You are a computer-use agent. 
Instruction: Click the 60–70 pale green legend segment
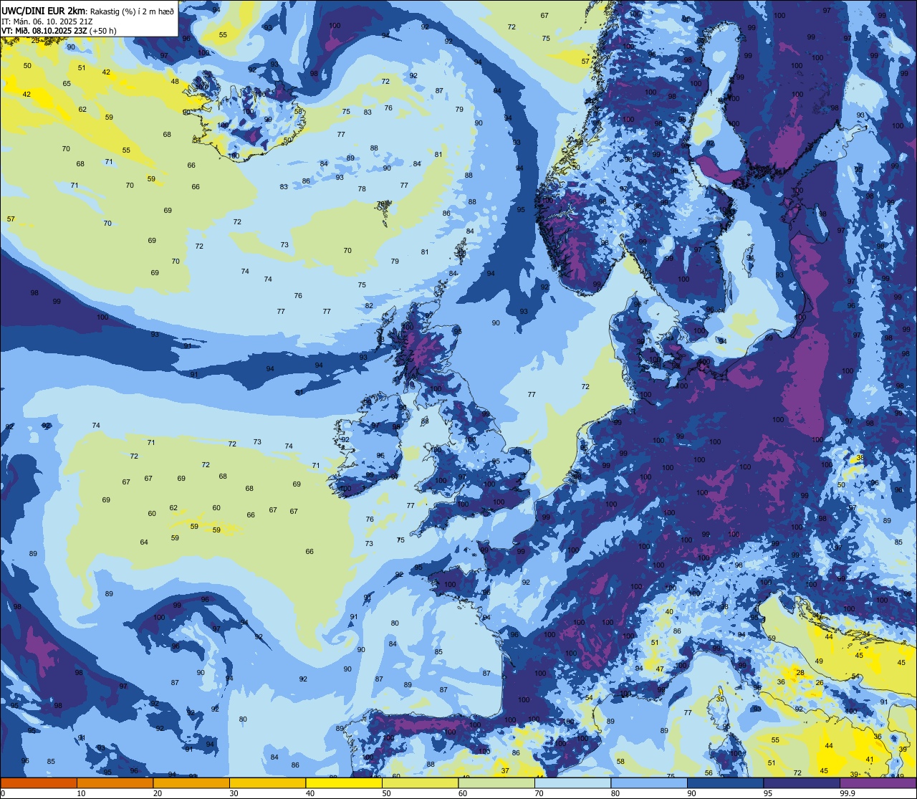[496, 783]
